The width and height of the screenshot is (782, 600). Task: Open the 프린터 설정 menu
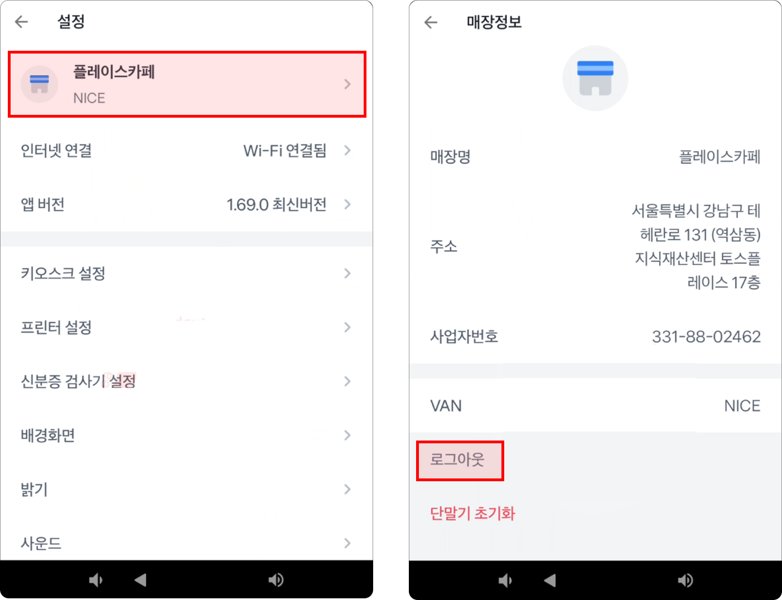(x=187, y=327)
